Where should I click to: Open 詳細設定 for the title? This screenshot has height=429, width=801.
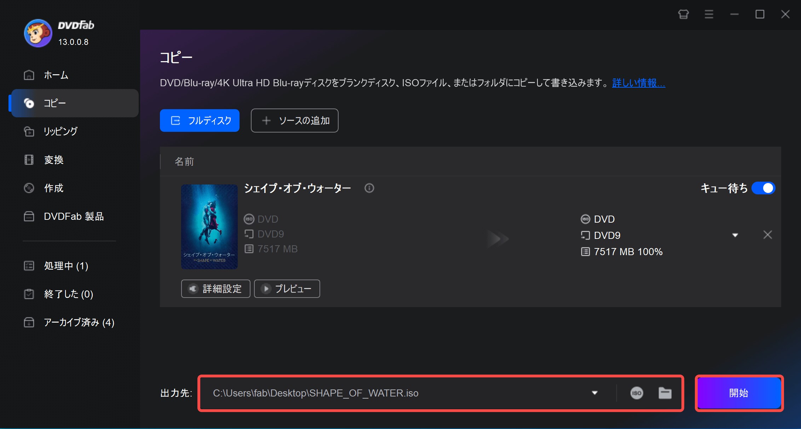[x=216, y=289]
